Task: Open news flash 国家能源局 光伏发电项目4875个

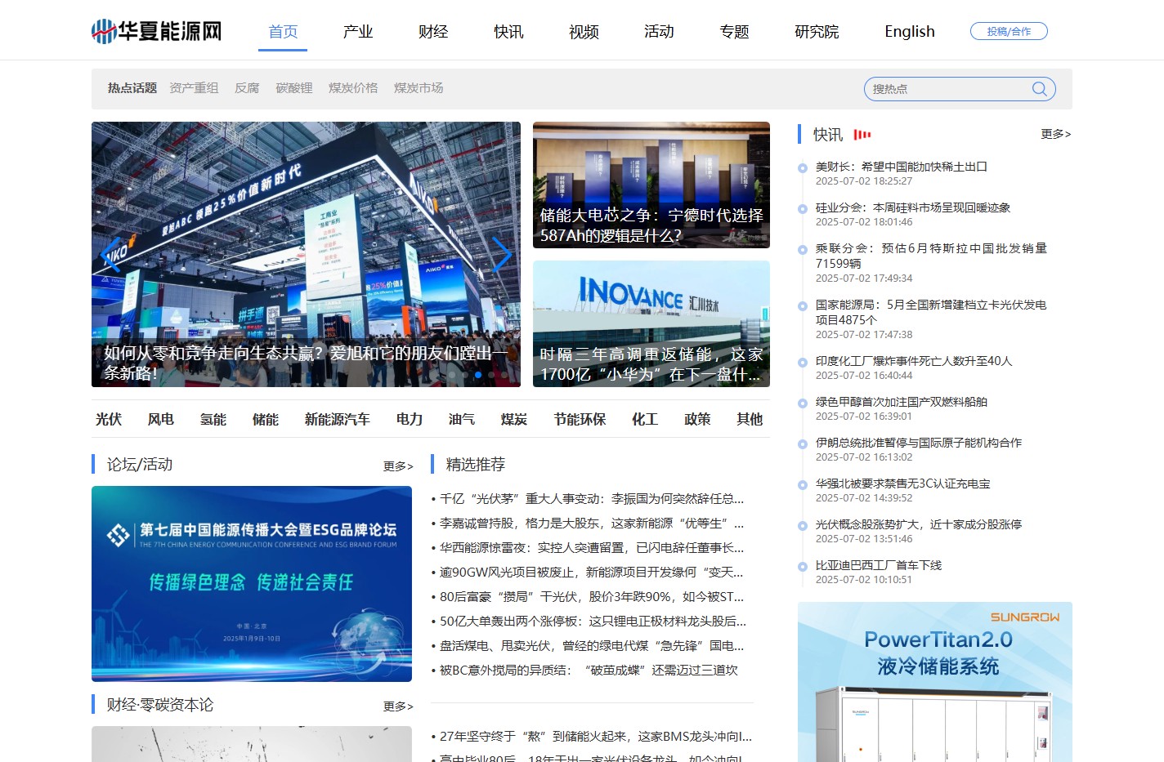Action: [x=931, y=312]
